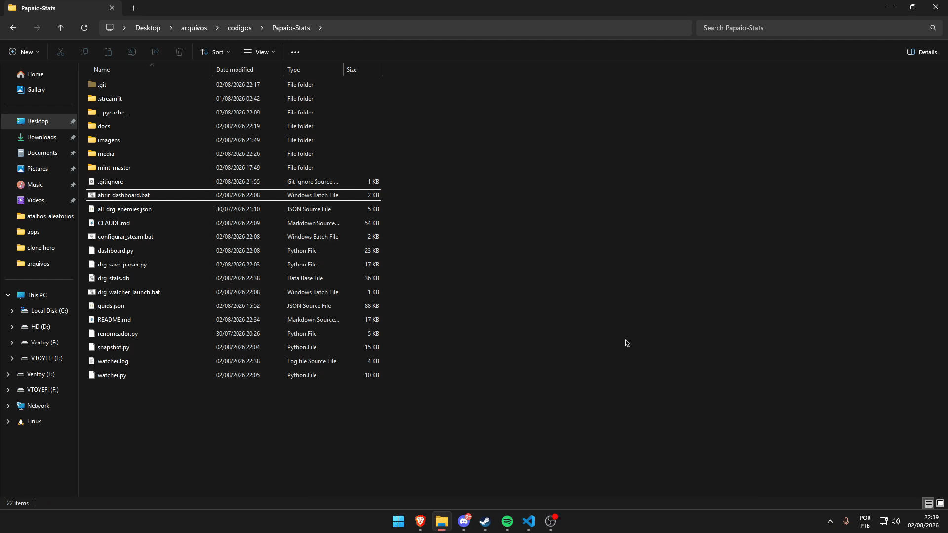This screenshot has height=533, width=948.
Task: Click the search magnifier icon
Action: 933,28
